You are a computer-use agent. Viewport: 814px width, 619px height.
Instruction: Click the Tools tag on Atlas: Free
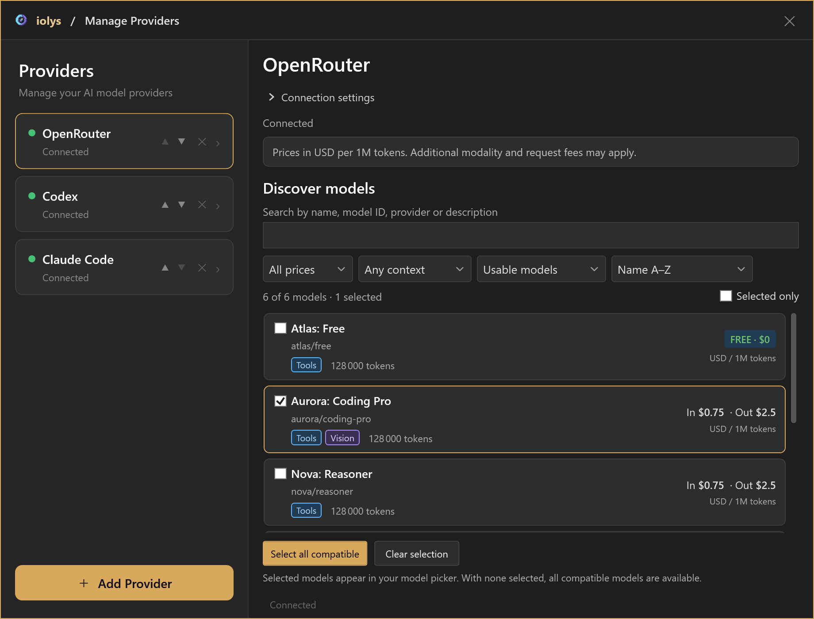pos(306,365)
